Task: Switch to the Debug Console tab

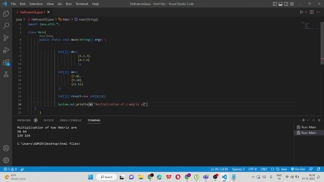Action: point(70,120)
